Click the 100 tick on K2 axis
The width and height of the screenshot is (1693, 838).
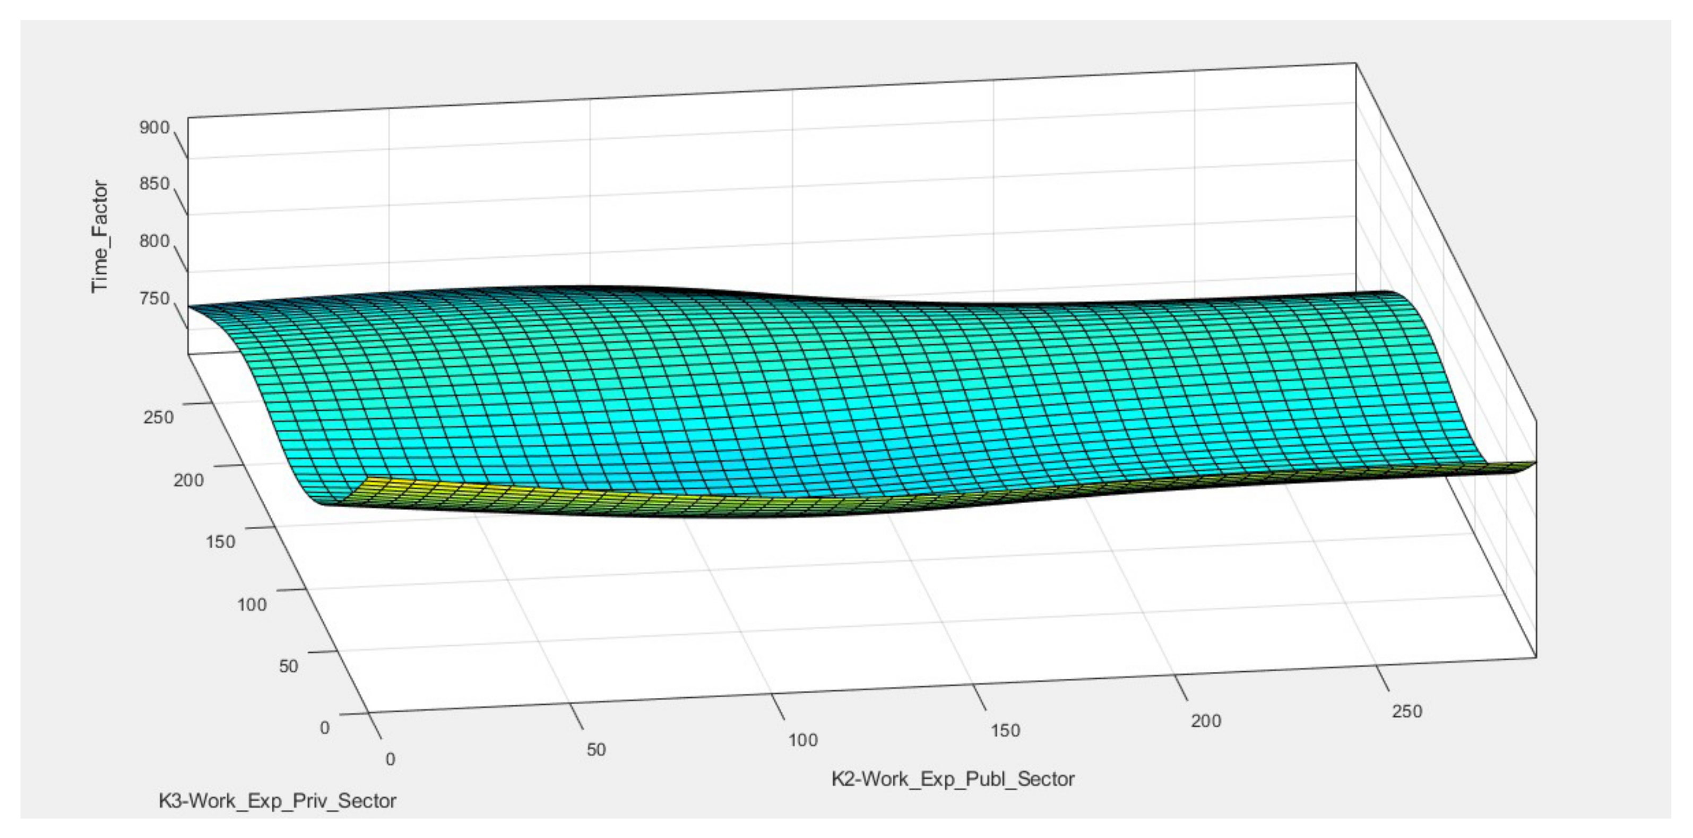(802, 740)
